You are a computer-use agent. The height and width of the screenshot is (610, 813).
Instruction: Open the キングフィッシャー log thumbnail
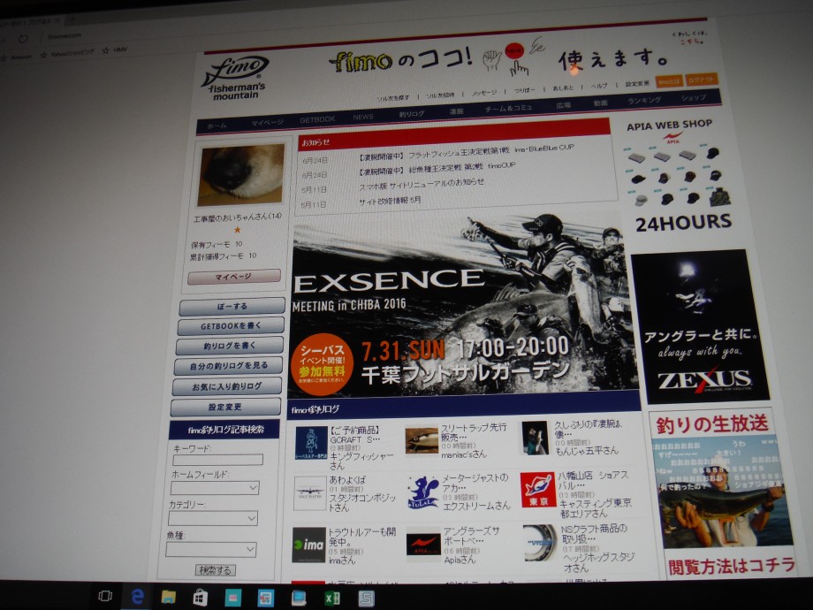coord(311,444)
